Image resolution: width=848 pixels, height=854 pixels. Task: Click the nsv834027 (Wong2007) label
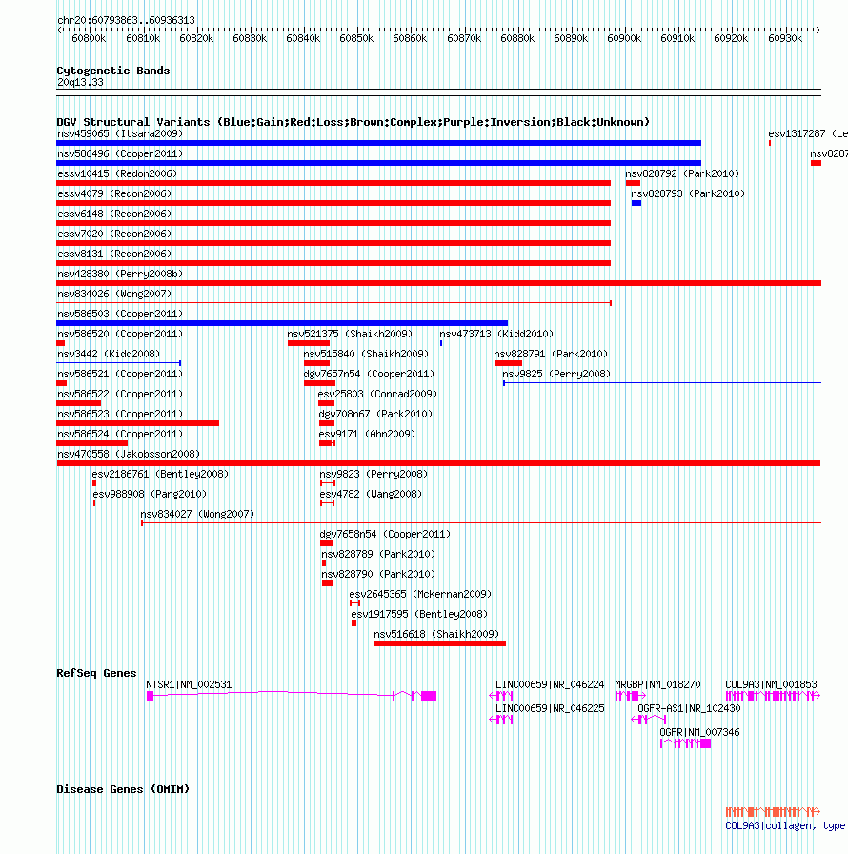pos(197,514)
